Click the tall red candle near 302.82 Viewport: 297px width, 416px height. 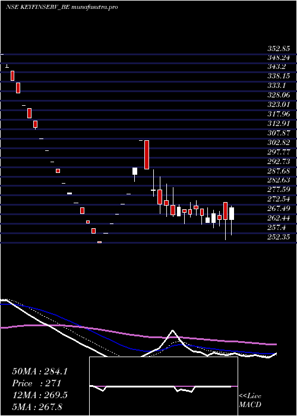[147, 155]
